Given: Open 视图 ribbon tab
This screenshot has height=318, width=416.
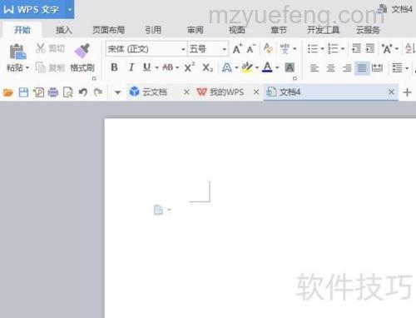Looking at the screenshot, I should click(237, 30).
